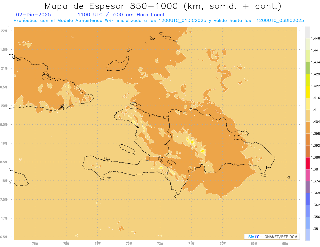The width and height of the screenshot is (320, 247).
Task: Click the '75W' longitude label
Action: pyautogui.click(x=66, y=244)
